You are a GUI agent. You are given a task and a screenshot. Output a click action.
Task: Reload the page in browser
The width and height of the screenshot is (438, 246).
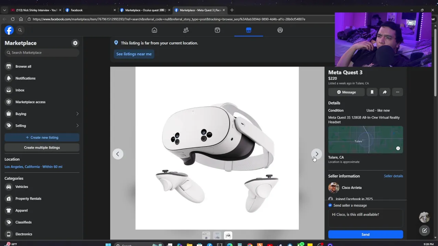[x=13, y=19]
